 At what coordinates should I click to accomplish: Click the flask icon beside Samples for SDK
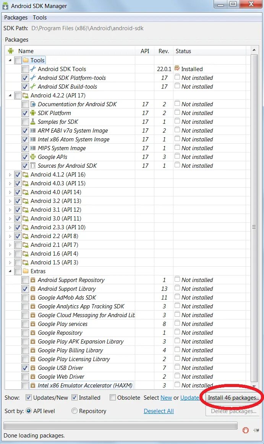point(33,122)
